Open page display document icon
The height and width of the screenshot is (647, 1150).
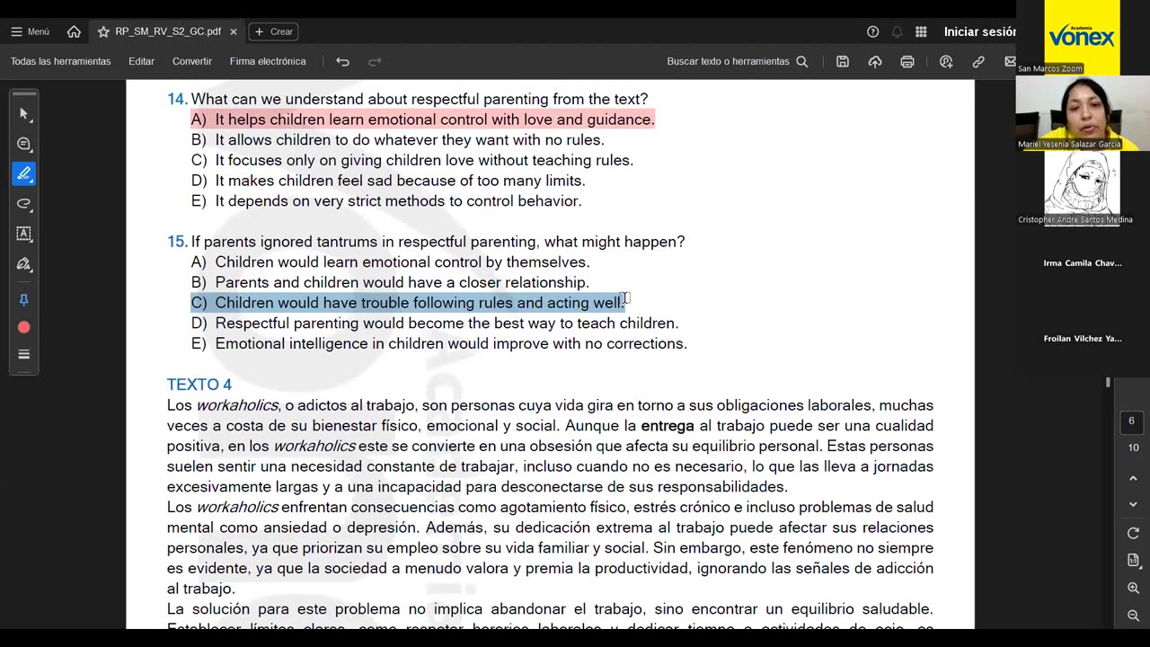tap(1133, 560)
